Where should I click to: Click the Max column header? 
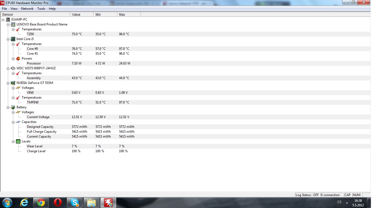click(129, 14)
